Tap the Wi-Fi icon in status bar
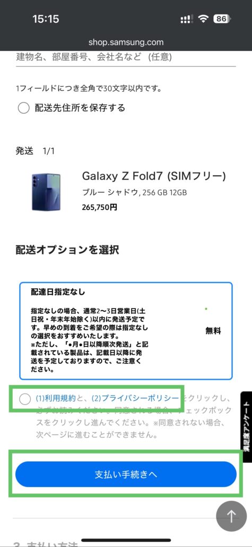This screenshot has width=252, height=547. [x=203, y=19]
